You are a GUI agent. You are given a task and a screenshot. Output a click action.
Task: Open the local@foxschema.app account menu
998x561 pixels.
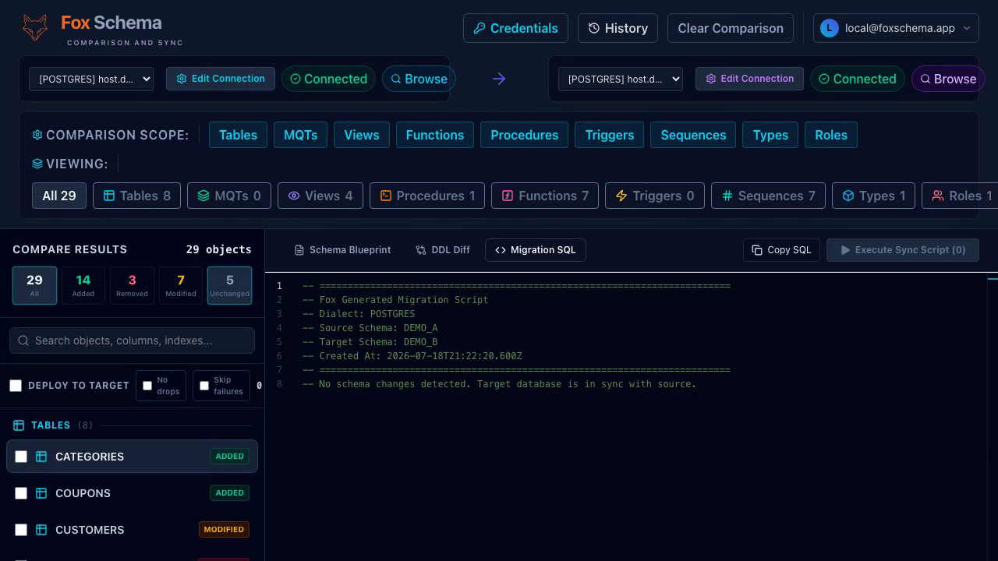click(x=896, y=28)
